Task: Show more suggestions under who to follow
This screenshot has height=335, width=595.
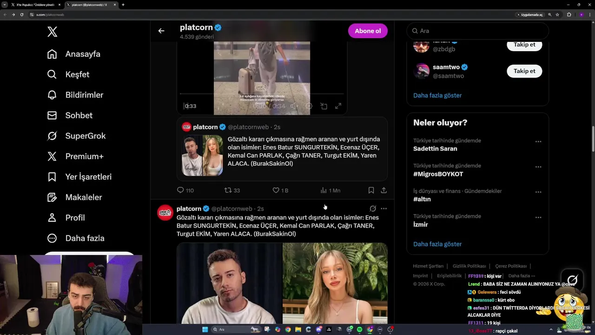Action: (437, 95)
